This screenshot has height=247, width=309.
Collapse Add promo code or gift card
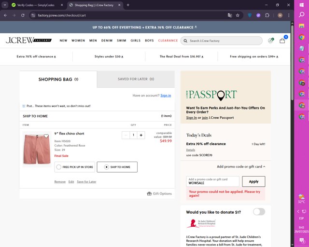click(241, 166)
